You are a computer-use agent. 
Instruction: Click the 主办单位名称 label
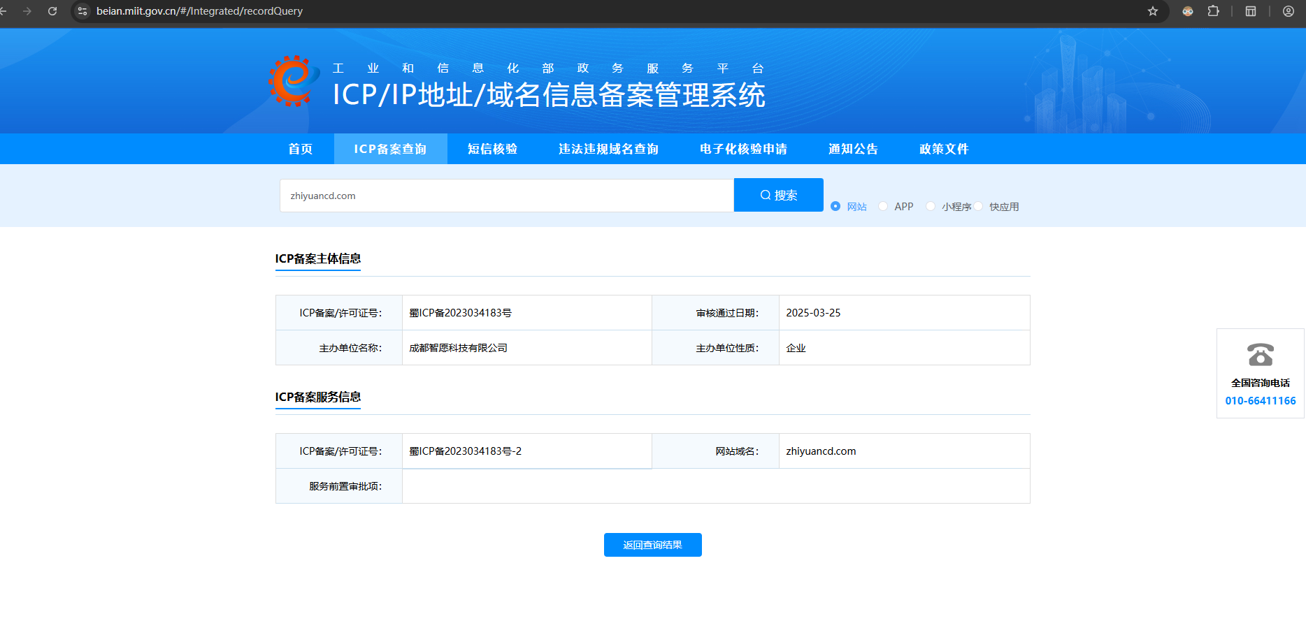coord(350,348)
